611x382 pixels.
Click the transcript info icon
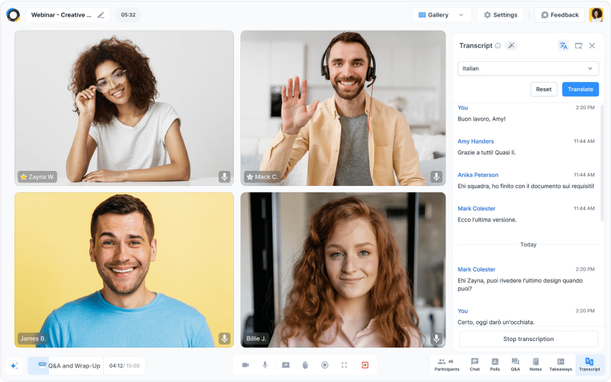(x=497, y=45)
